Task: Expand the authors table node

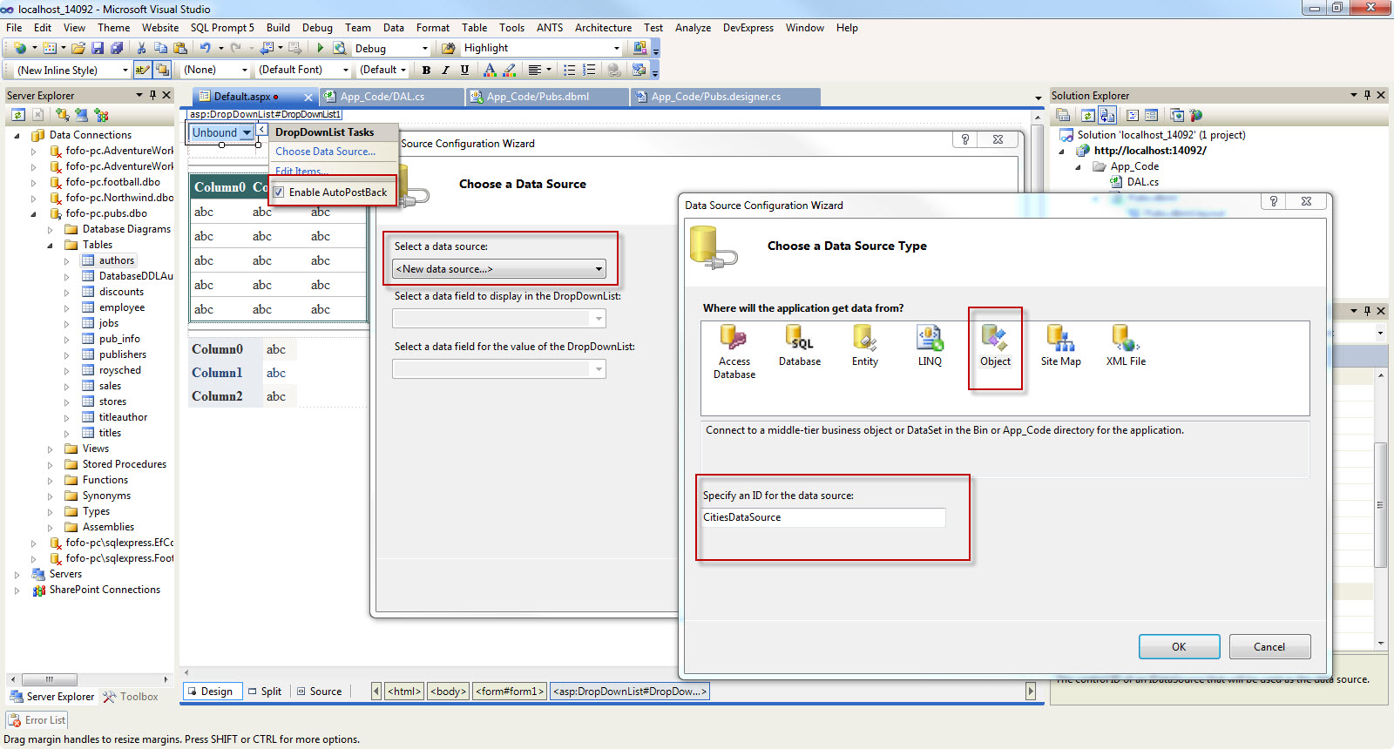Action: pyautogui.click(x=66, y=260)
